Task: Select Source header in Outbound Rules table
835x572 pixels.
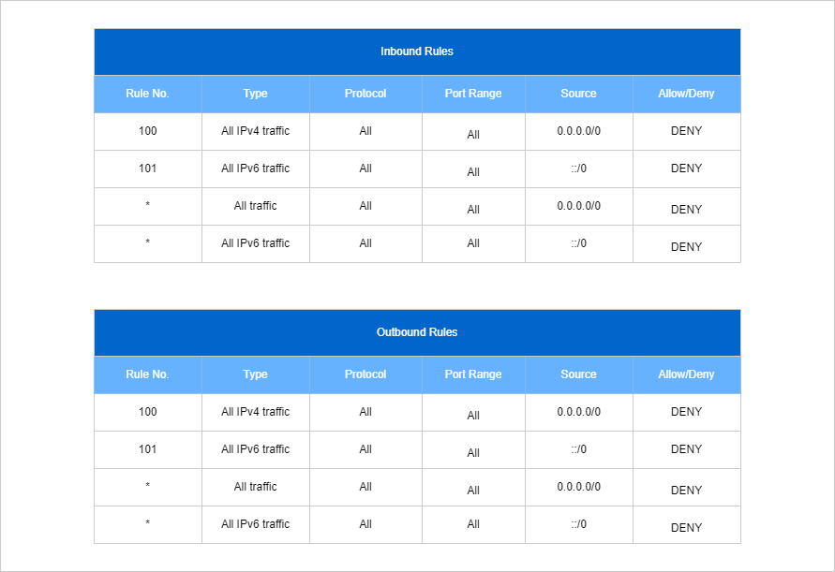Action: click(579, 374)
